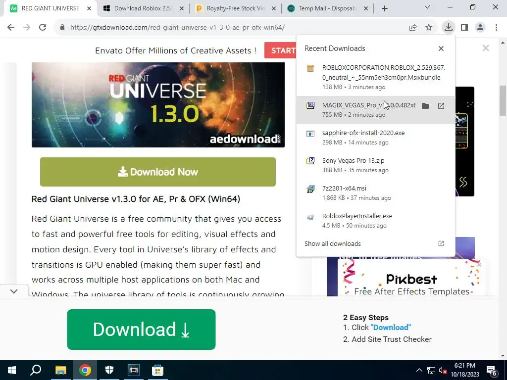
Task: Show MAGIX_VEGAS_Pro file in folder
Action: [425, 106]
